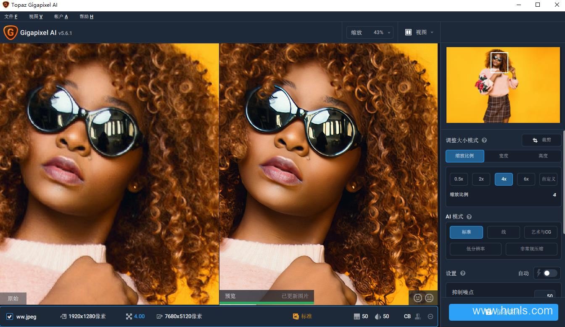Click the 原始 label on left image
Image resolution: width=565 pixels, height=327 pixels.
click(x=13, y=298)
